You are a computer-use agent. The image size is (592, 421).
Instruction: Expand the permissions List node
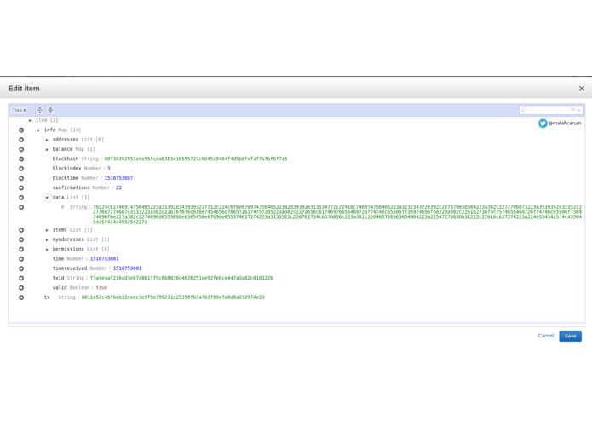pos(47,249)
